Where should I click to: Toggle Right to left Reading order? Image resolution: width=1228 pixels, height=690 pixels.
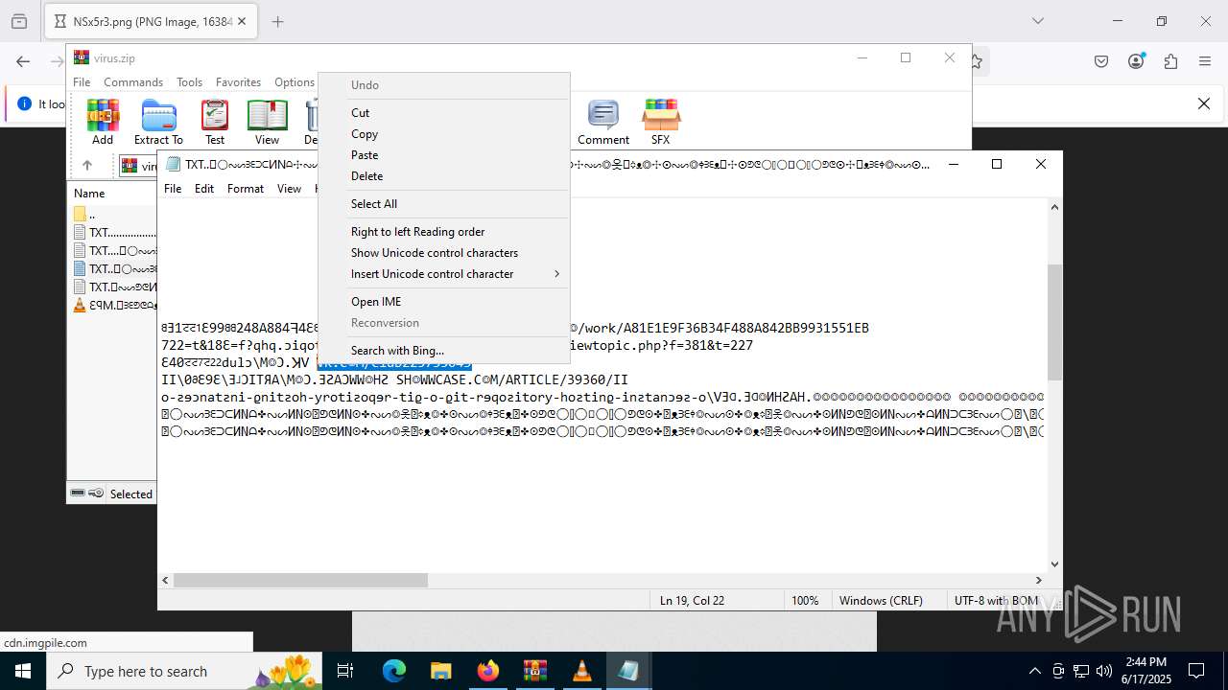coord(444,232)
